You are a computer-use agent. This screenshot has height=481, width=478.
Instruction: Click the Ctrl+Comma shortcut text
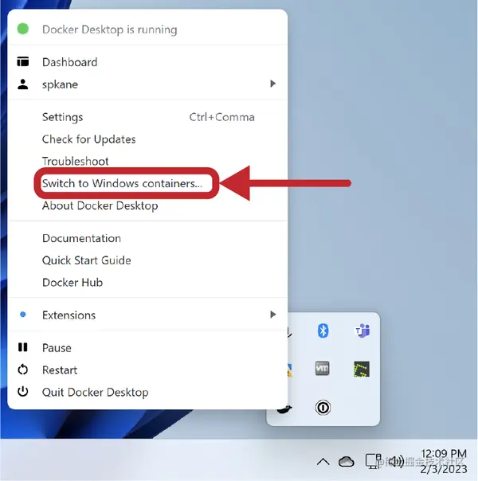coord(221,117)
